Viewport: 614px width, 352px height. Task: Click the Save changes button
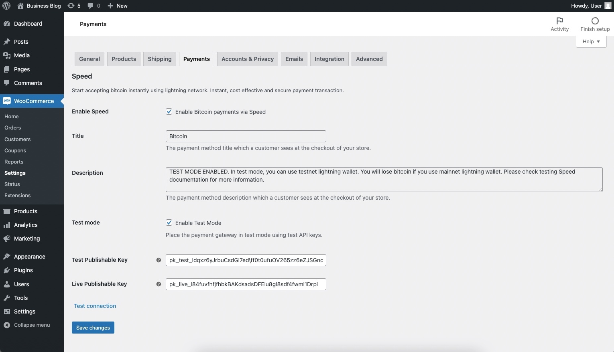click(93, 328)
